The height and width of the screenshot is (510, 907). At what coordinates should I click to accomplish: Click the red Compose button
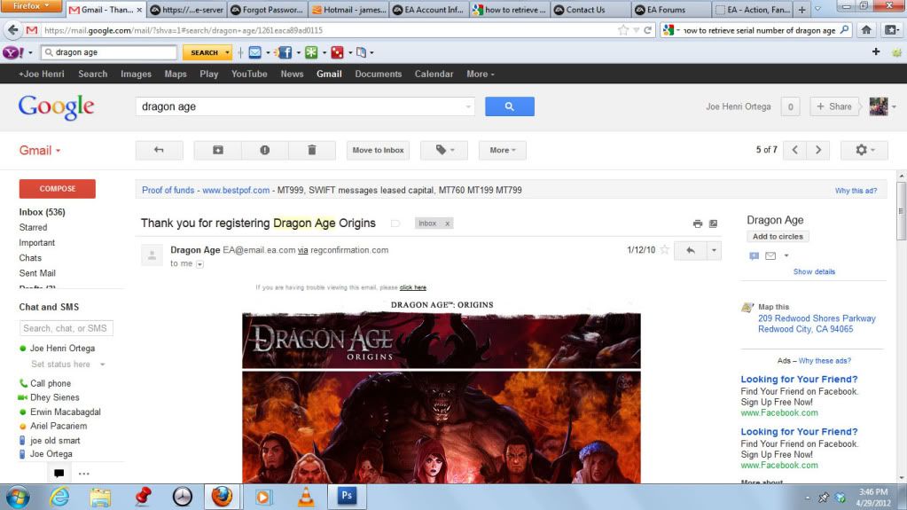[x=57, y=188]
